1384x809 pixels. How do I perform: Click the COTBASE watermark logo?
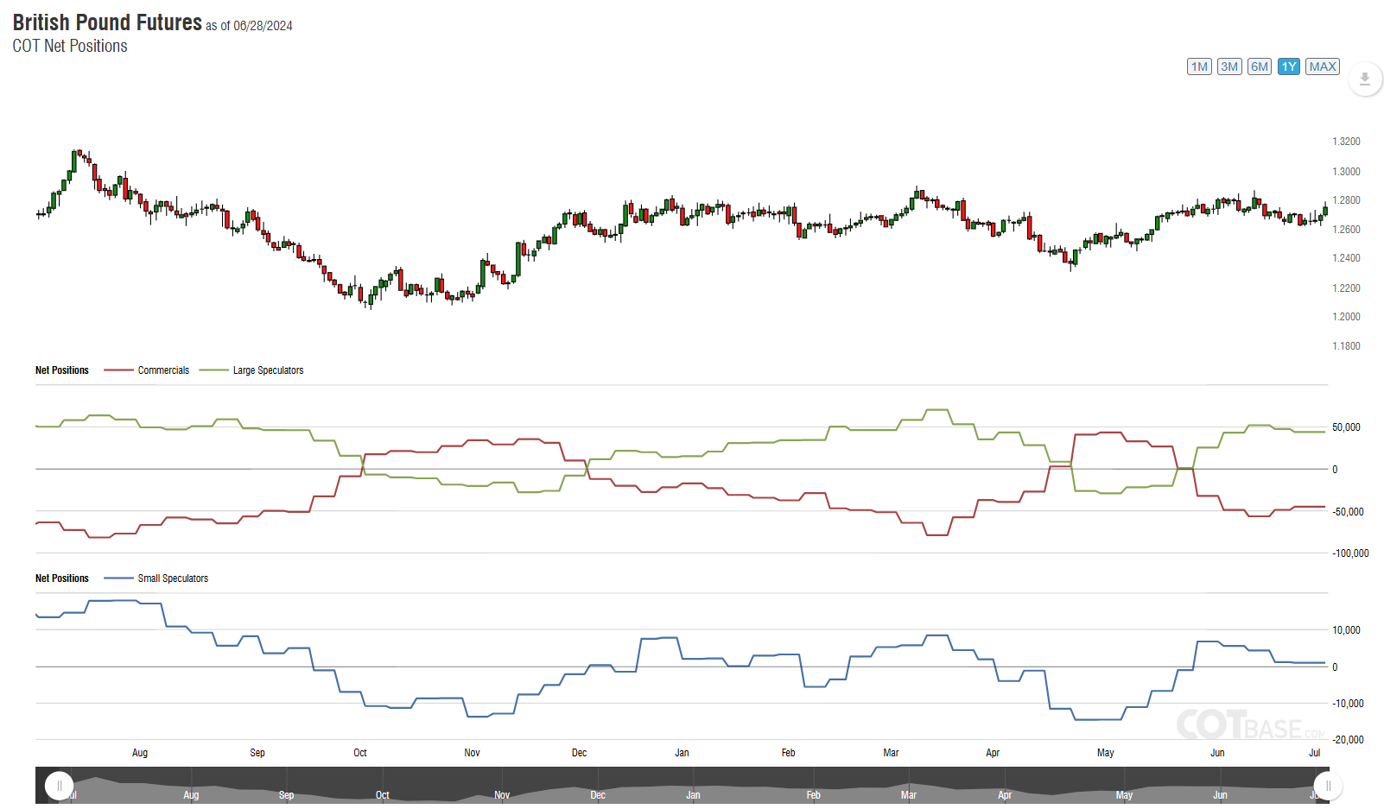[1249, 725]
